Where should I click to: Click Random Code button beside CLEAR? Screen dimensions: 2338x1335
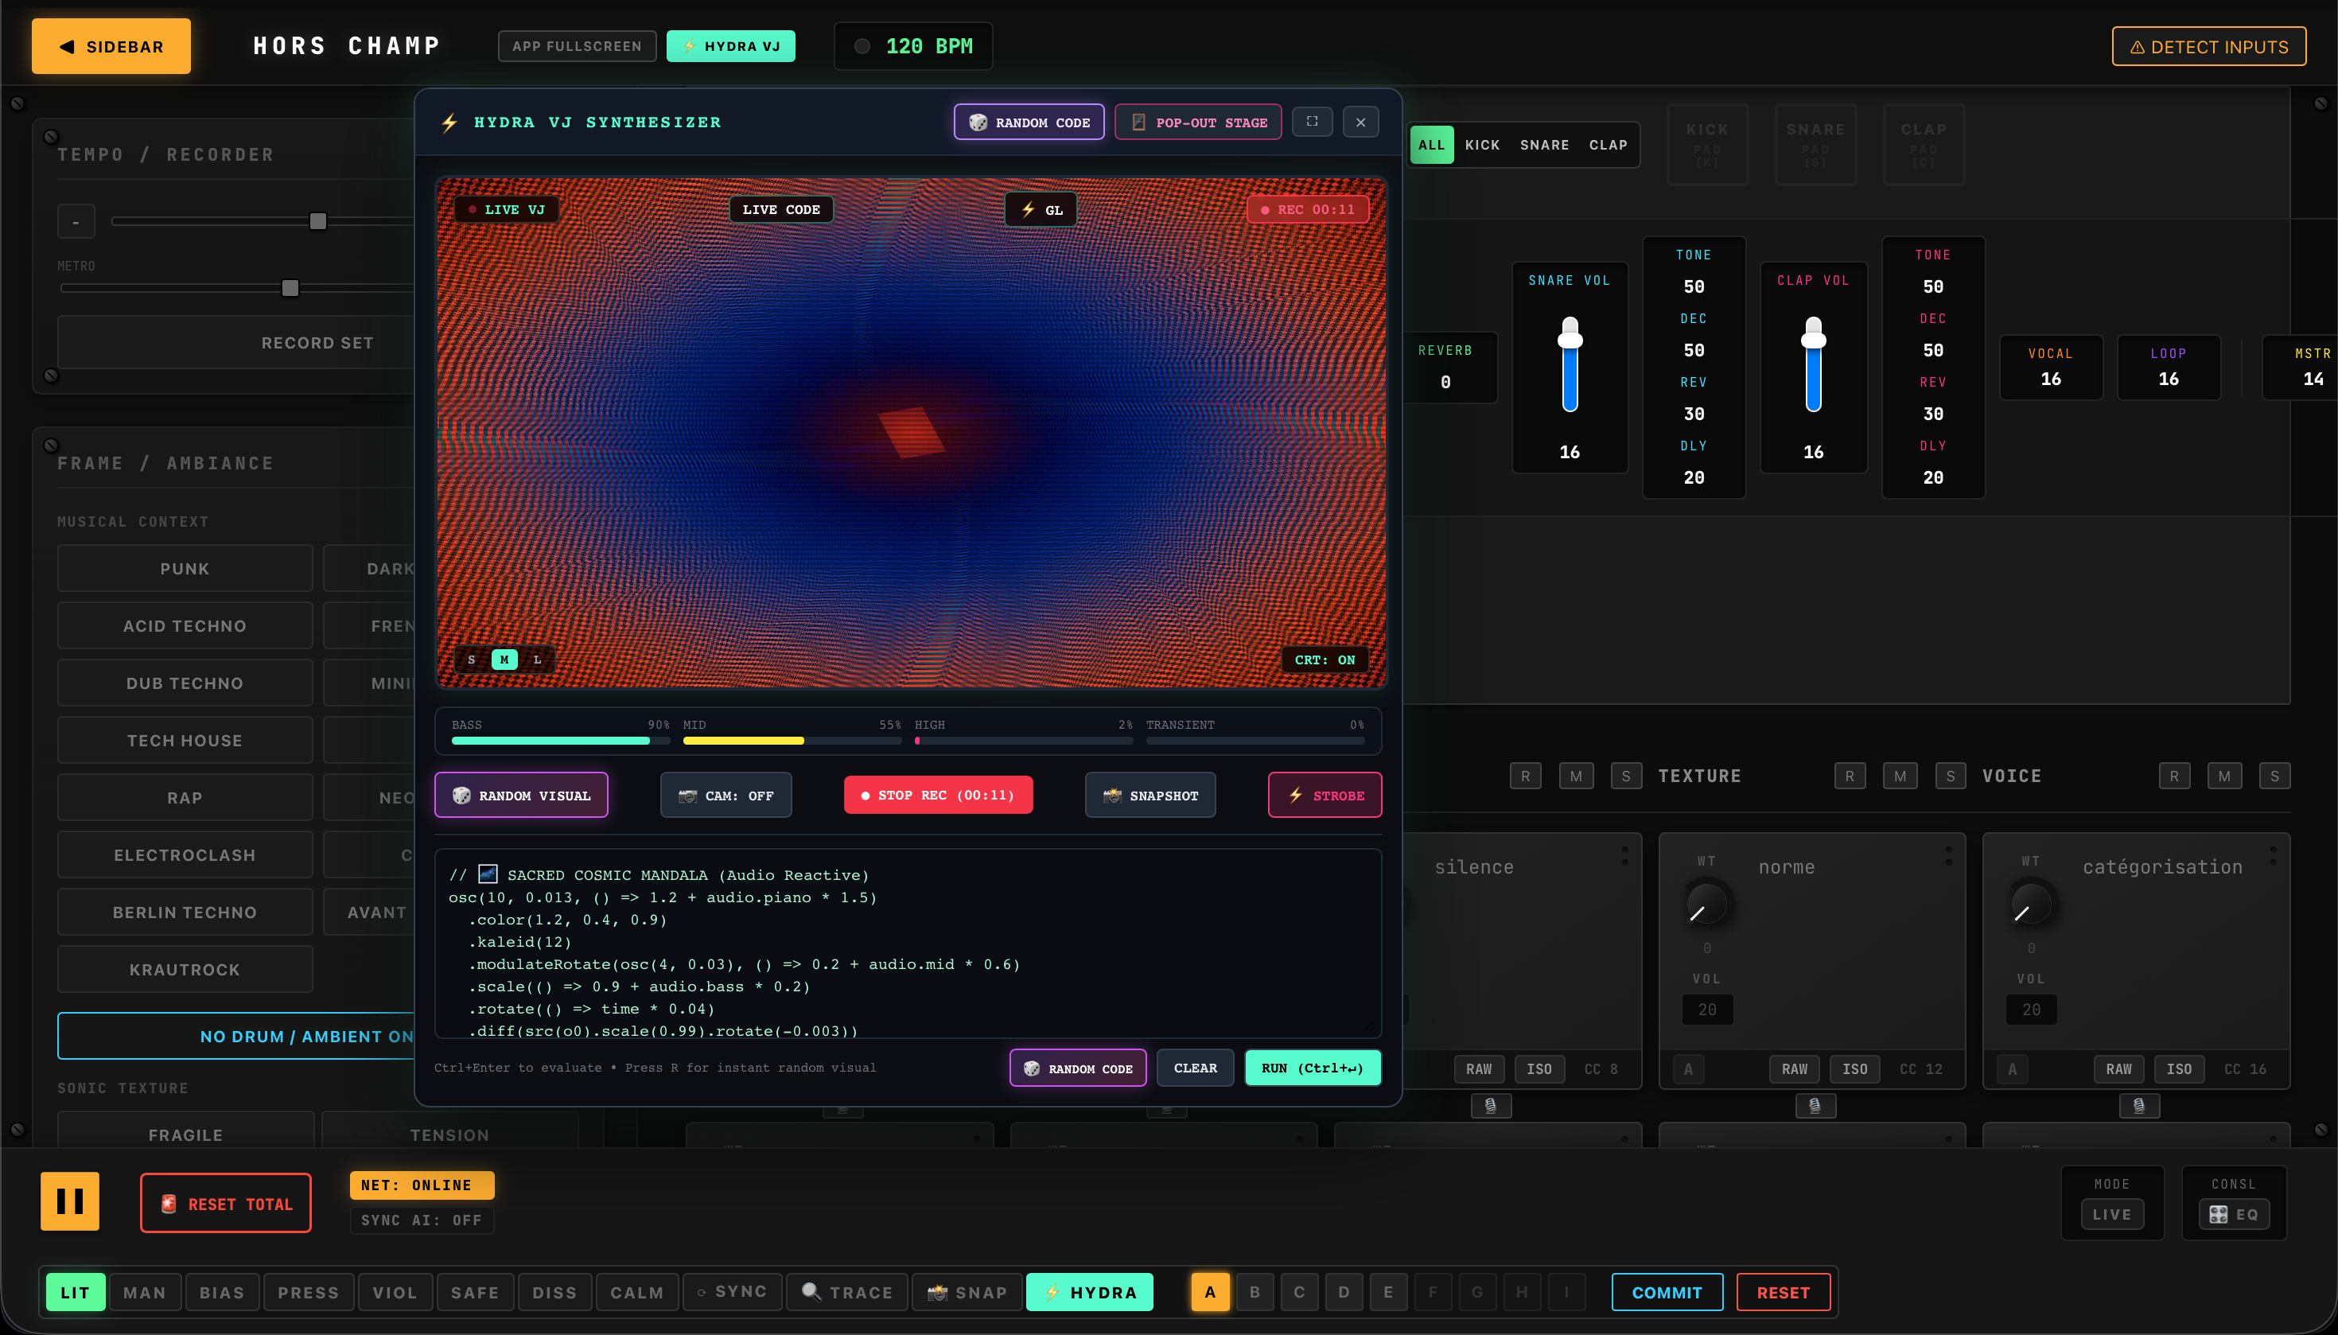pyautogui.click(x=1078, y=1067)
